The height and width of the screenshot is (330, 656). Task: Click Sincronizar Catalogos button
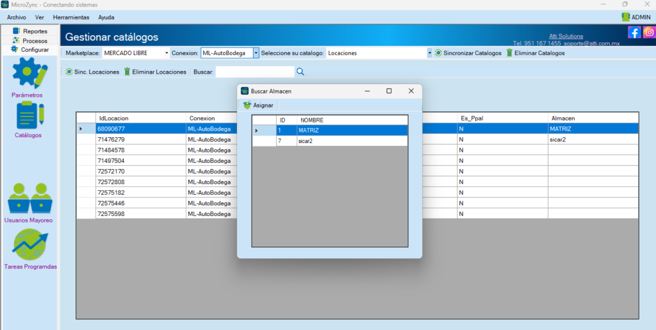pos(468,53)
